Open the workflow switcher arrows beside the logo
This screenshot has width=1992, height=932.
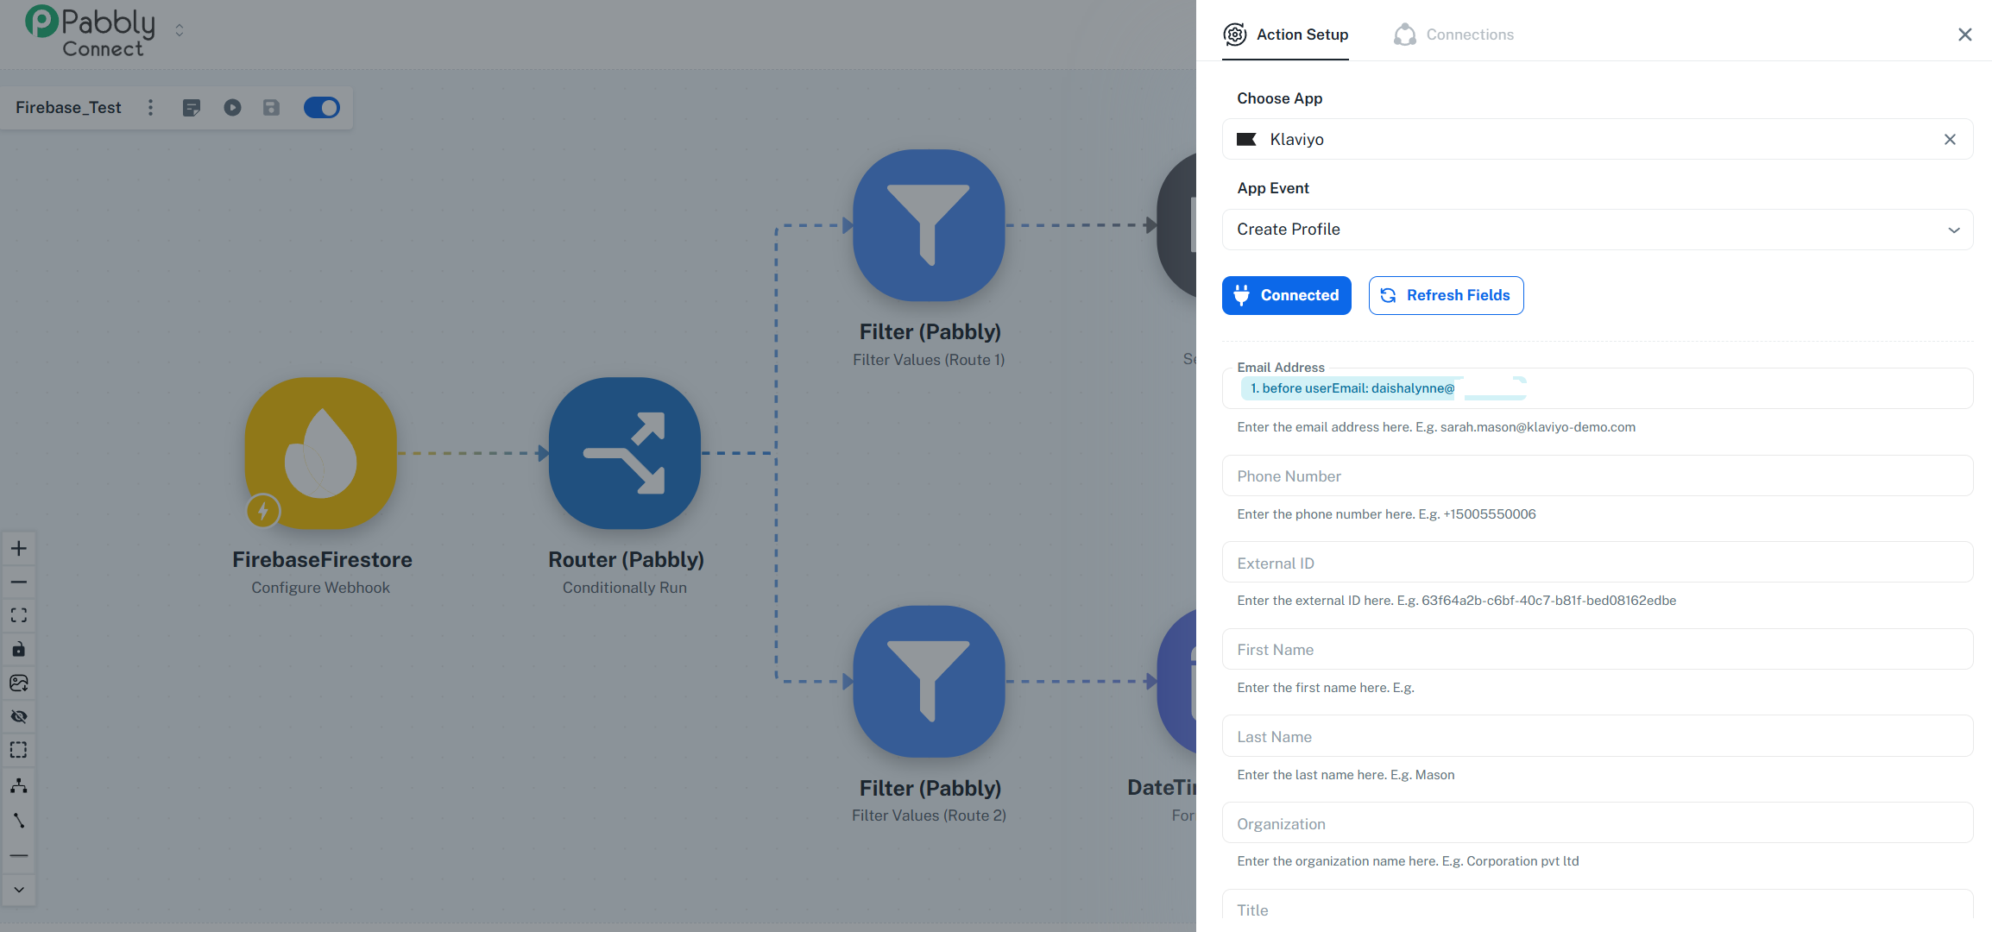pyautogui.click(x=180, y=30)
